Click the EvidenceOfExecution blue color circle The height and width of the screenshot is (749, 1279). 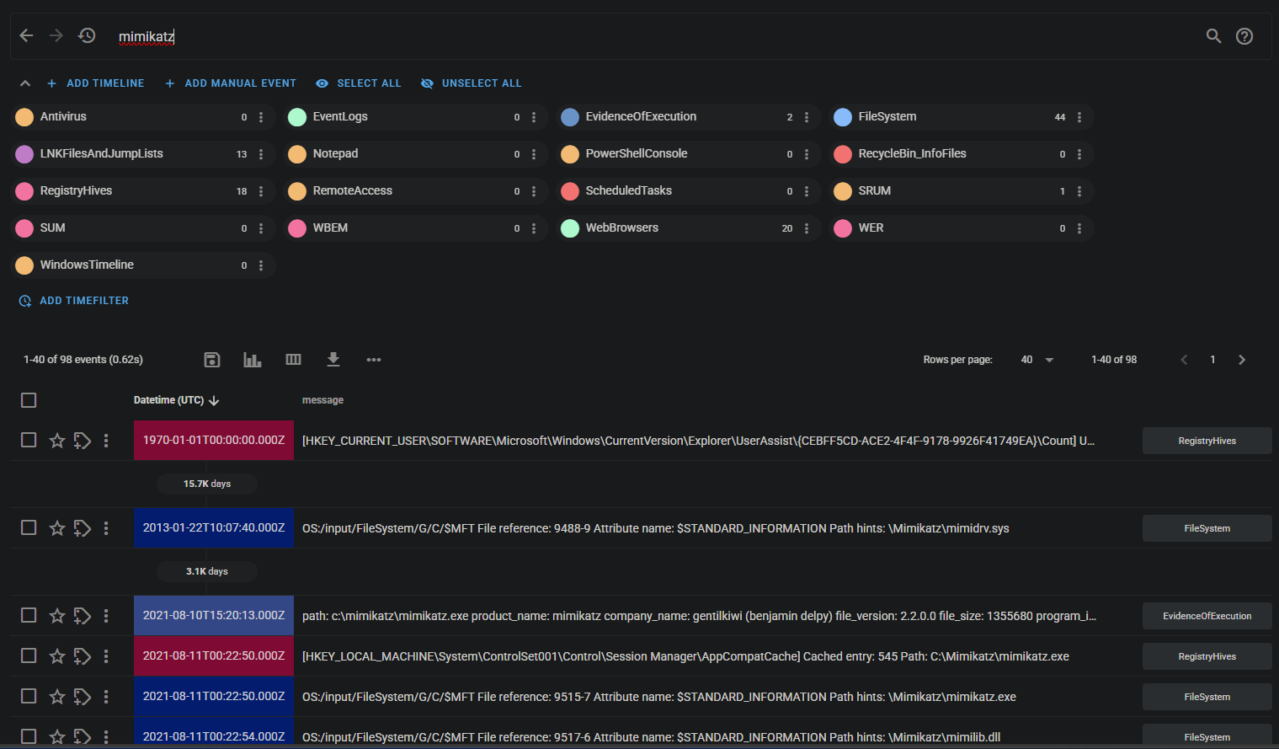pyautogui.click(x=570, y=117)
